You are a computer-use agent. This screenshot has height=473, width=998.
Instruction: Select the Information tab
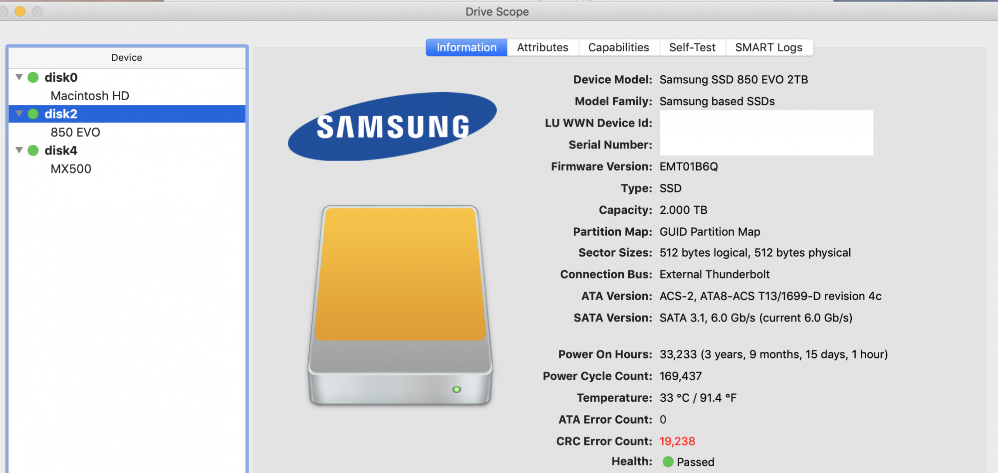click(x=467, y=47)
